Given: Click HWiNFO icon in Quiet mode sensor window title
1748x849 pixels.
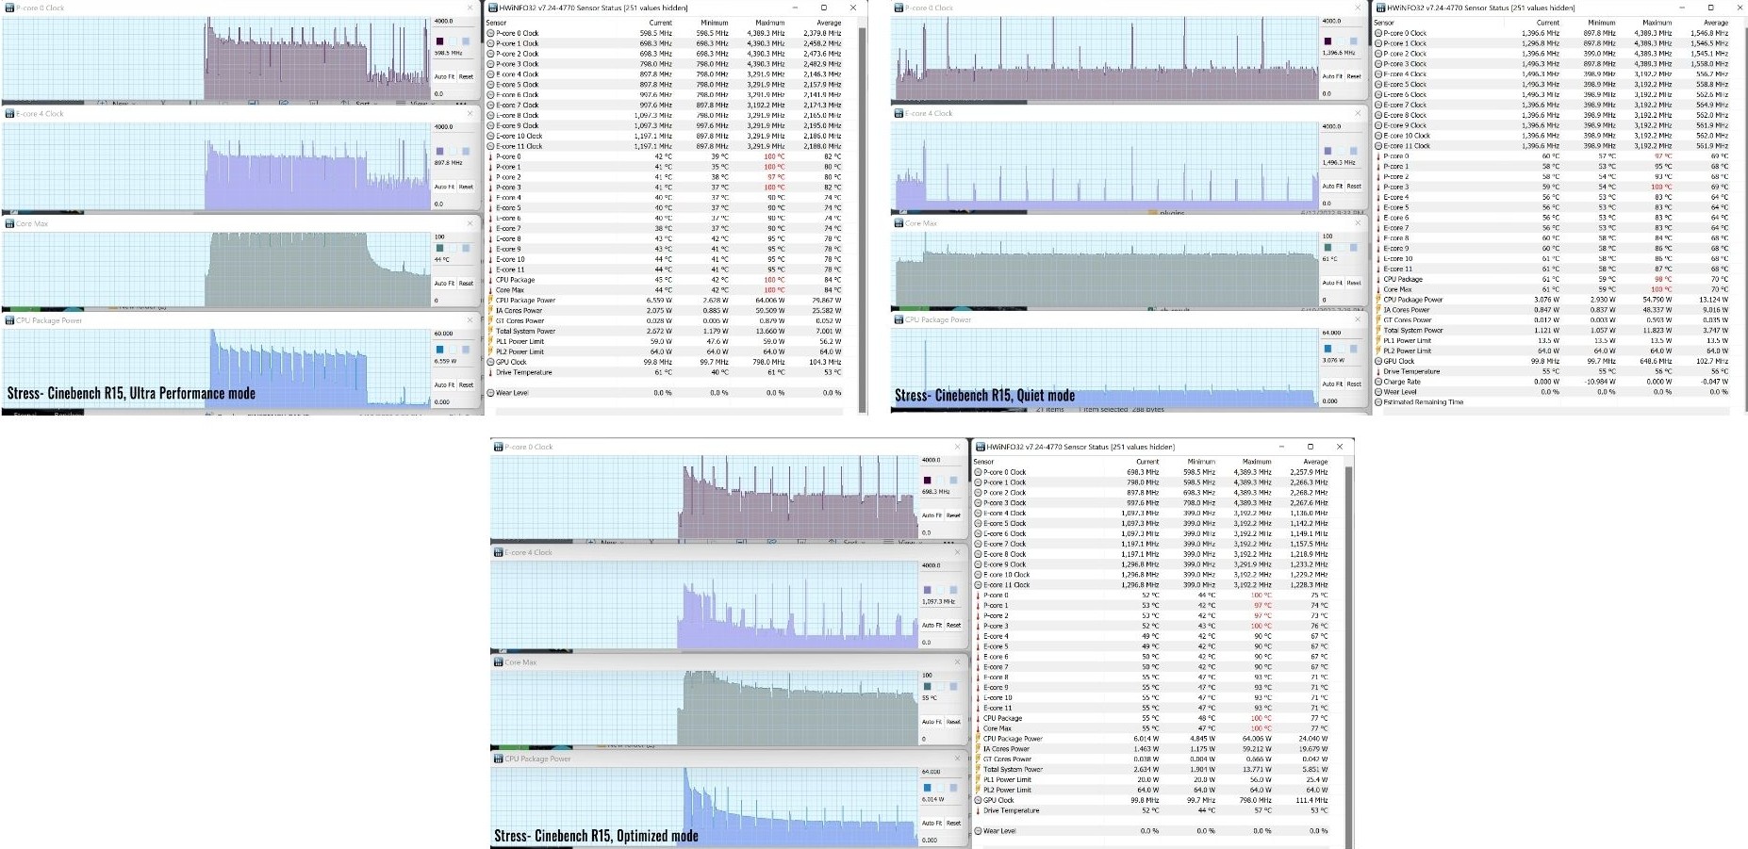Looking at the screenshot, I should point(1380,8).
